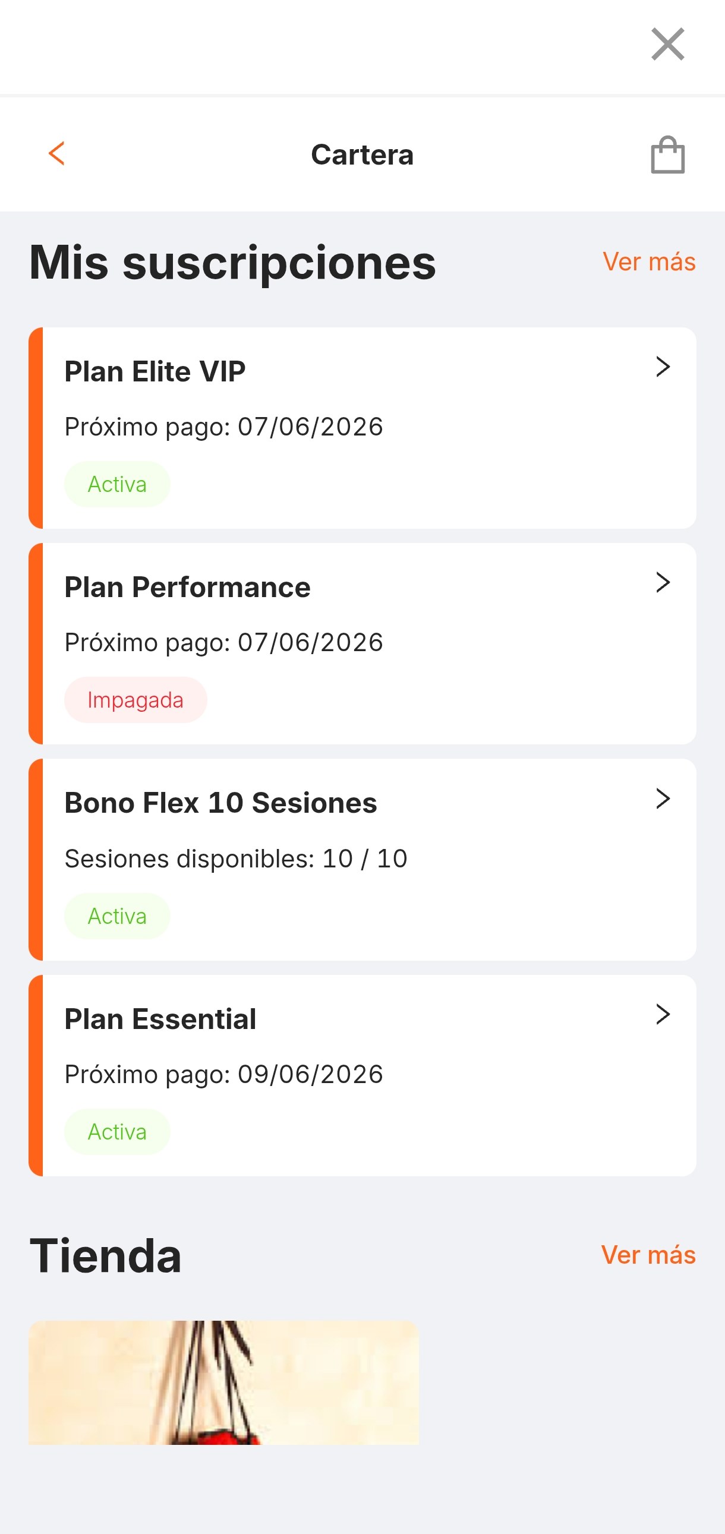Click Sesiones disponibles: 10 / 10 text

tap(236, 858)
